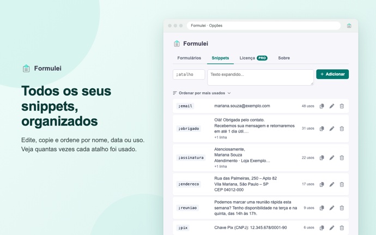Edit the ;obrigado snippet
Screen dimensions: 376x235
332,129
